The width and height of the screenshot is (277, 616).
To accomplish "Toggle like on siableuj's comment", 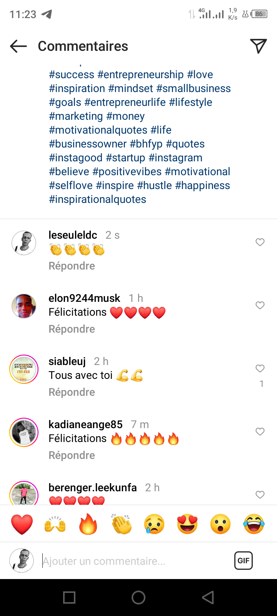I will (260, 368).
